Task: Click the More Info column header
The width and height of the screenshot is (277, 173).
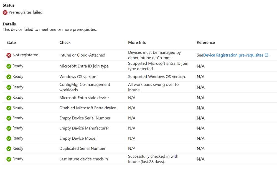Action: point(137,42)
